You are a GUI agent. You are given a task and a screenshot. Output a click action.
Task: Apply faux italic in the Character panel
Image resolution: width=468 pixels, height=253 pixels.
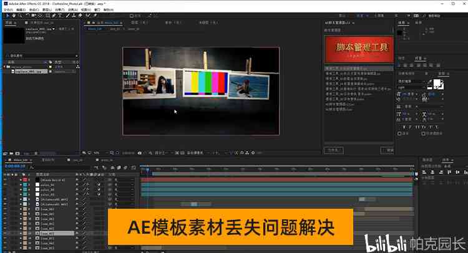[x=410, y=127]
